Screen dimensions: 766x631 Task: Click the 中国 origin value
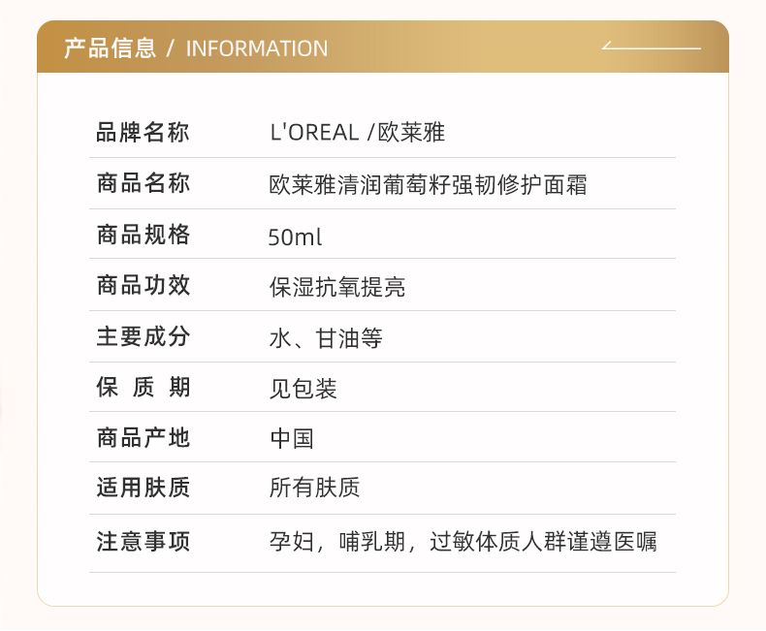pos(292,438)
